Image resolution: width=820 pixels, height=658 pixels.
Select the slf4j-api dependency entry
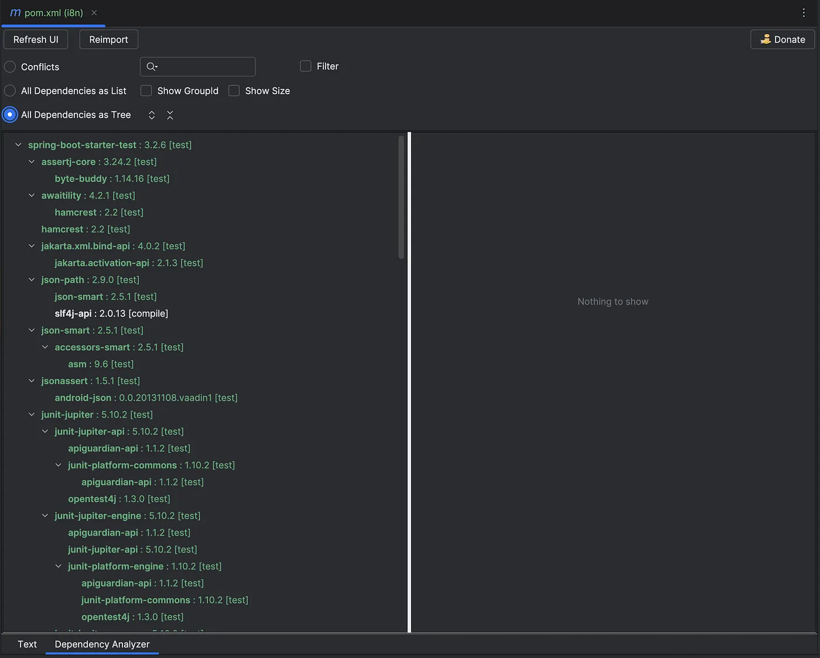coord(73,314)
